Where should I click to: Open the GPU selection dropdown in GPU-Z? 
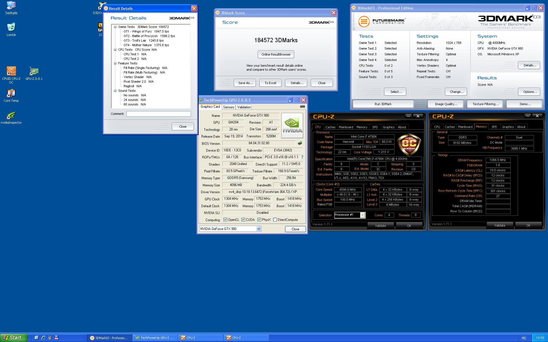point(259,229)
